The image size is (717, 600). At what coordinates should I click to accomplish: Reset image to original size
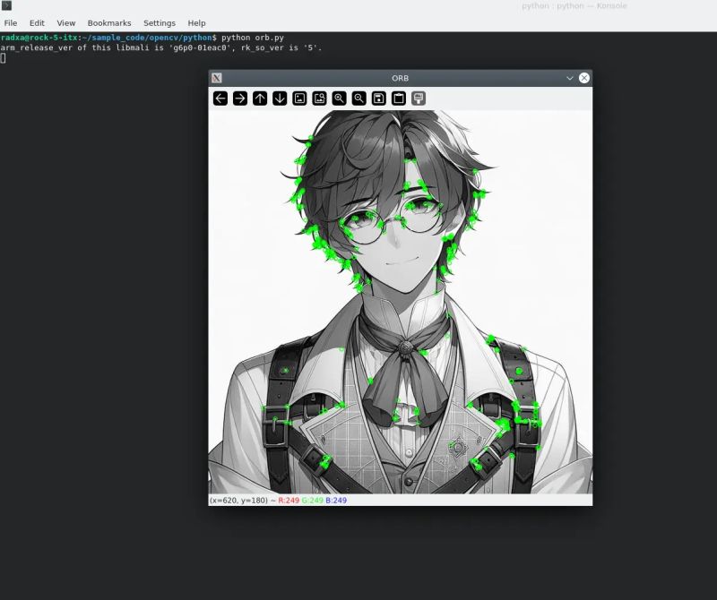click(299, 99)
